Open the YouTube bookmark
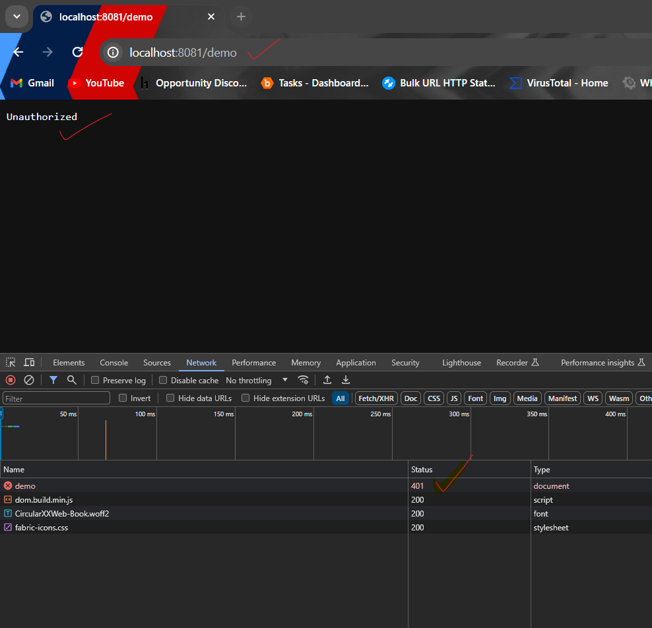This screenshot has width=652, height=628. [x=96, y=83]
